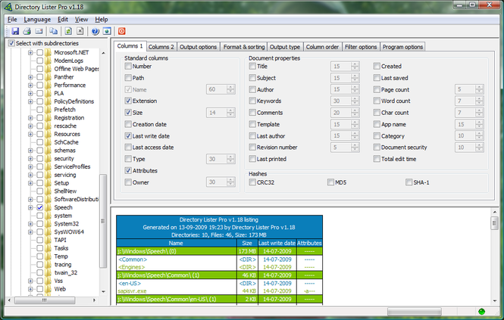This screenshot has width=504, height=320.
Task: Click the preview pane vertical scrollbar thumb
Action: coord(494,223)
